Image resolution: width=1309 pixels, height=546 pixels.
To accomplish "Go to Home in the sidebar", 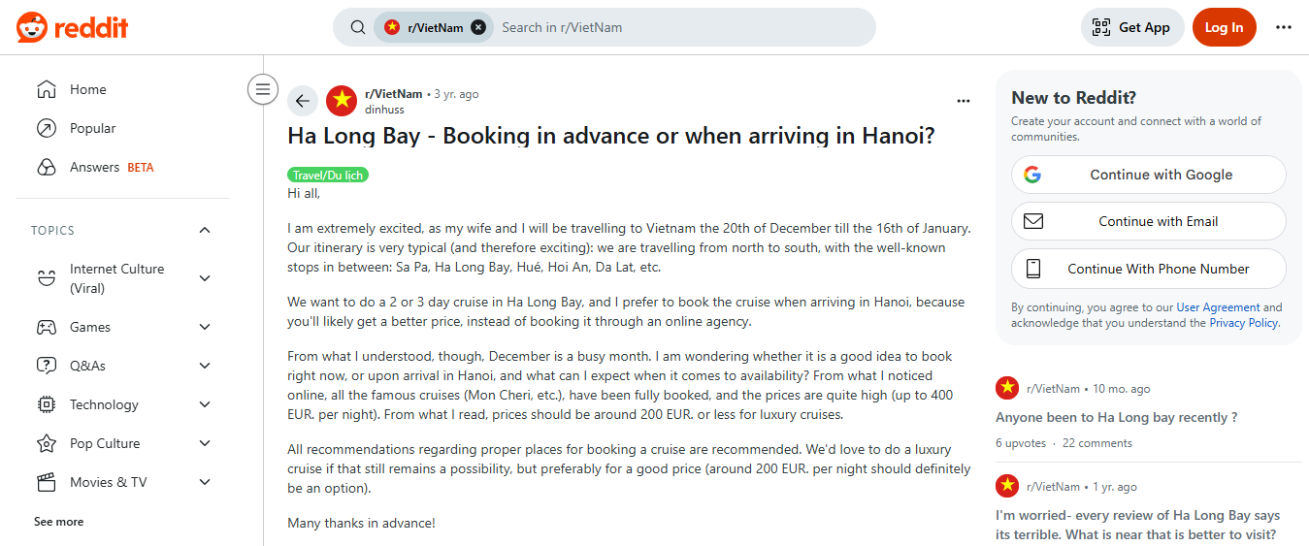I will (87, 89).
